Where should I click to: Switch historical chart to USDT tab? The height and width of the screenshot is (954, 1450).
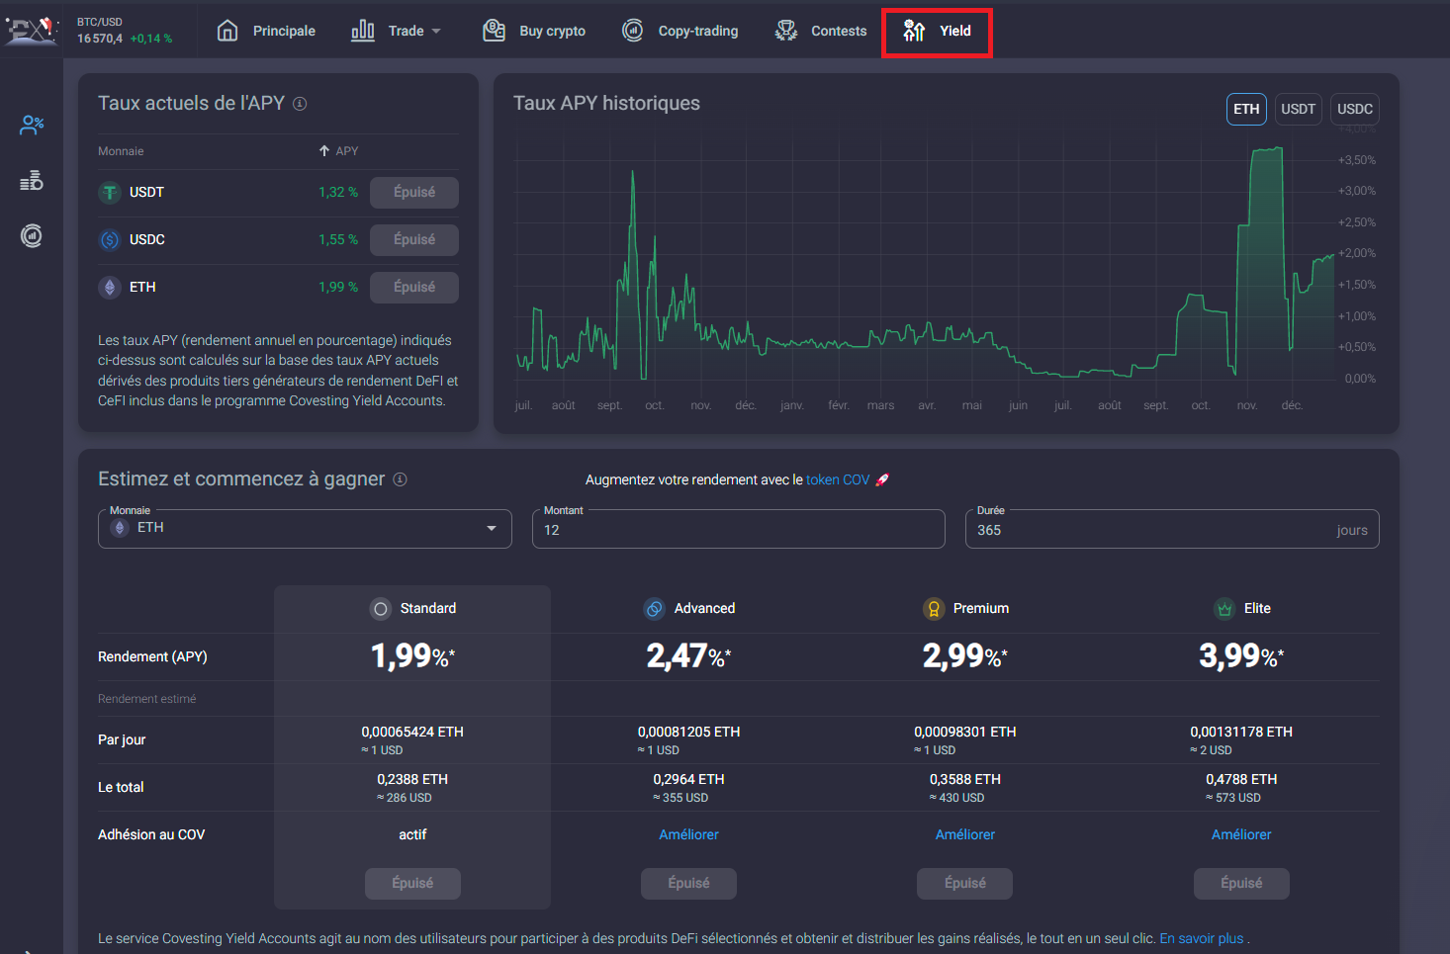pyautogui.click(x=1298, y=109)
